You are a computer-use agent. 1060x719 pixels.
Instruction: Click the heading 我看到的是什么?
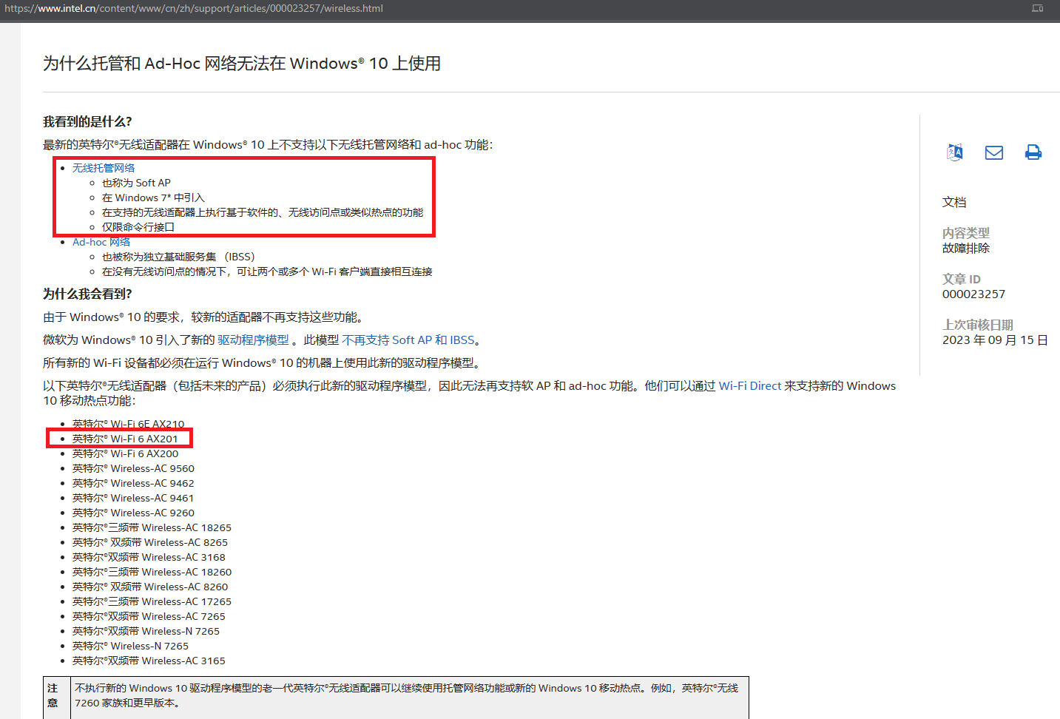tap(87, 121)
